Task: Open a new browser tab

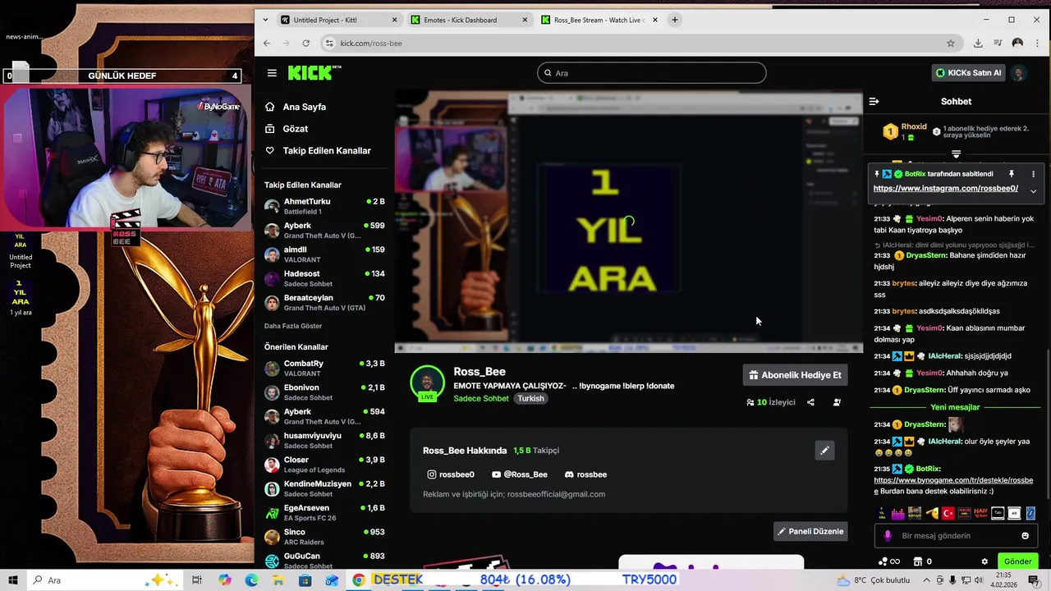Action: pyautogui.click(x=675, y=20)
